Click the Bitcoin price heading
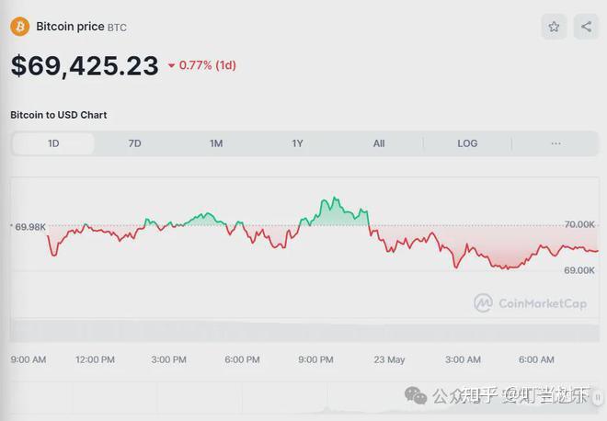 point(71,27)
